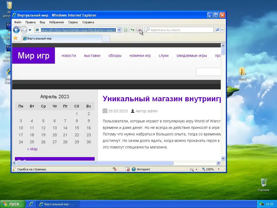Screen dimensions: 277x208
Task: Open a new blank tab
Action: point(106,38)
